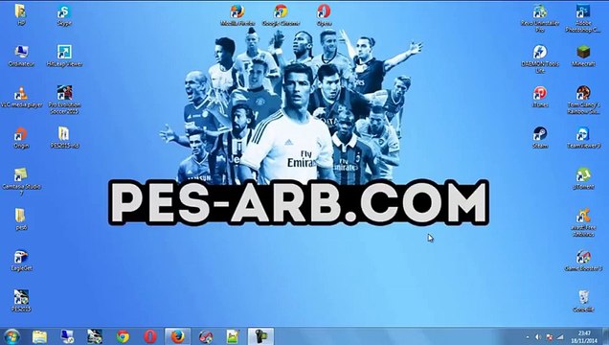Select DAEMON Tools Lite shortcut

pos(540,58)
